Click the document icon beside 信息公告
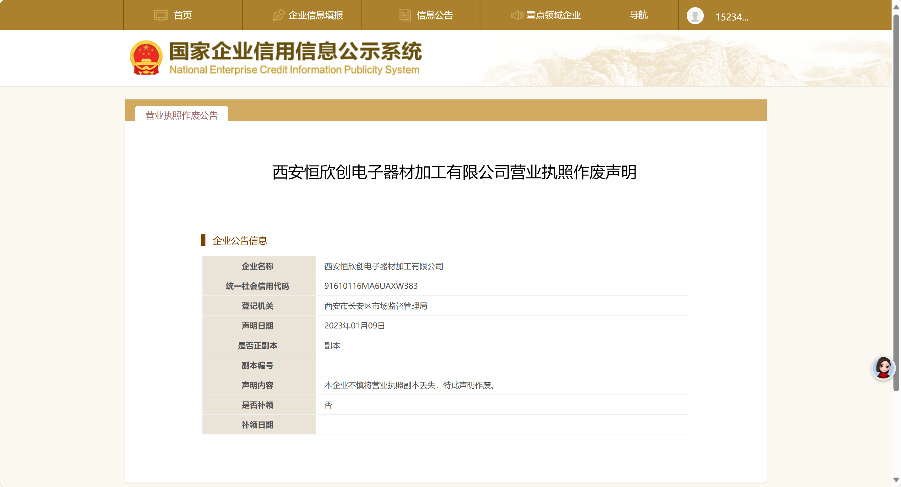The image size is (901, 487). pyautogui.click(x=405, y=15)
